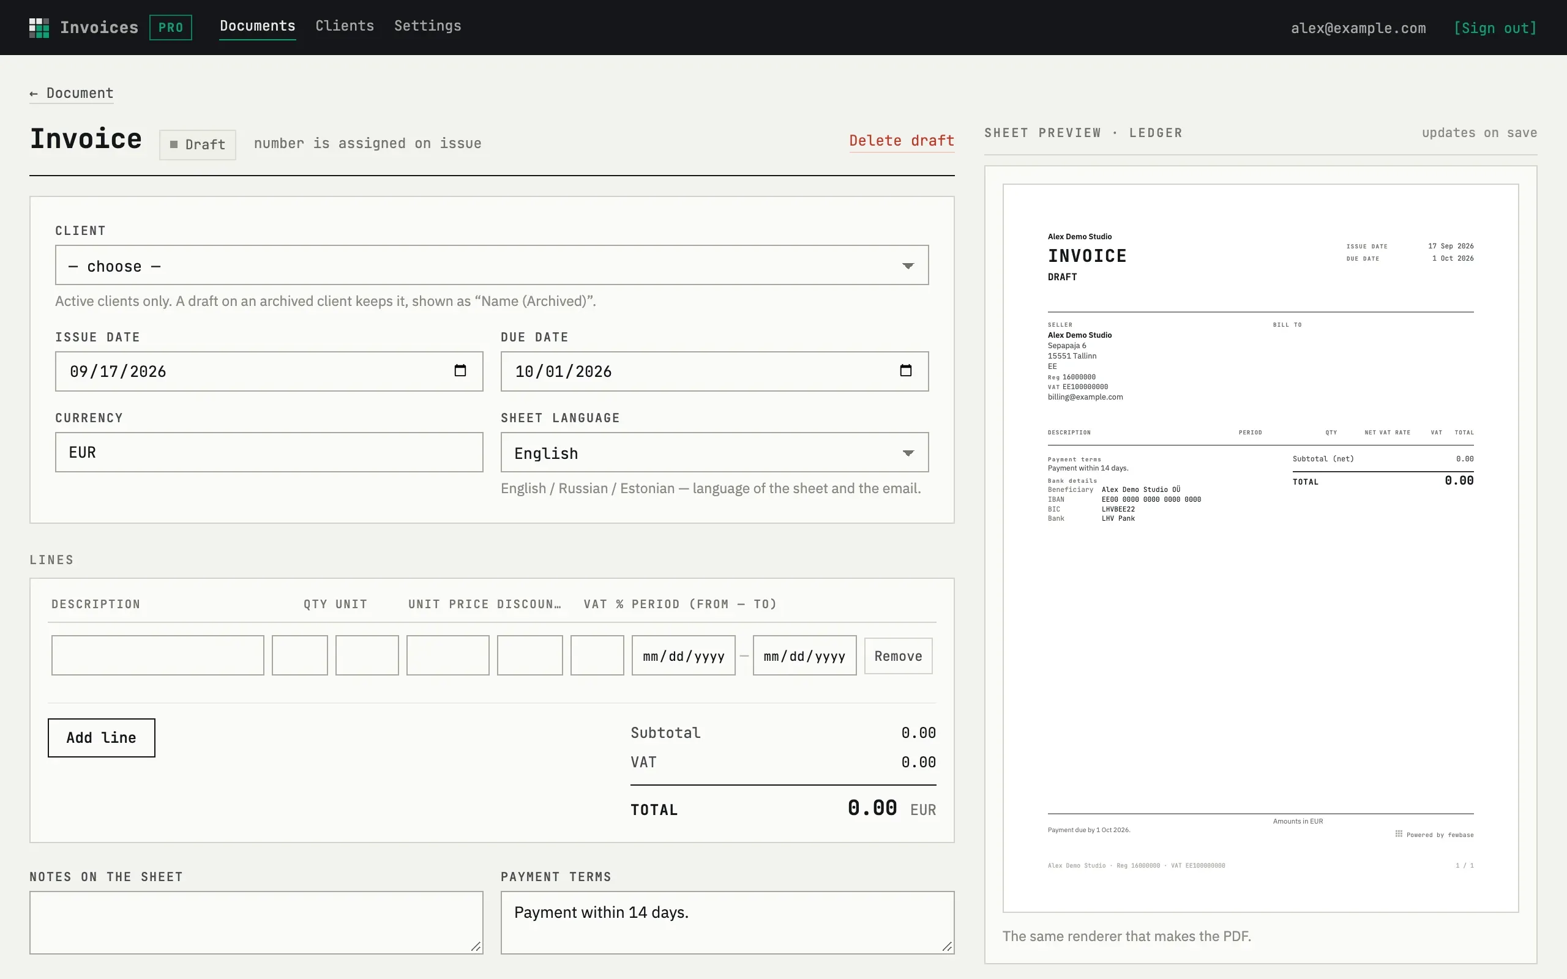Image resolution: width=1567 pixels, height=979 pixels.
Task: Click the Add line button
Action: (x=102, y=737)
